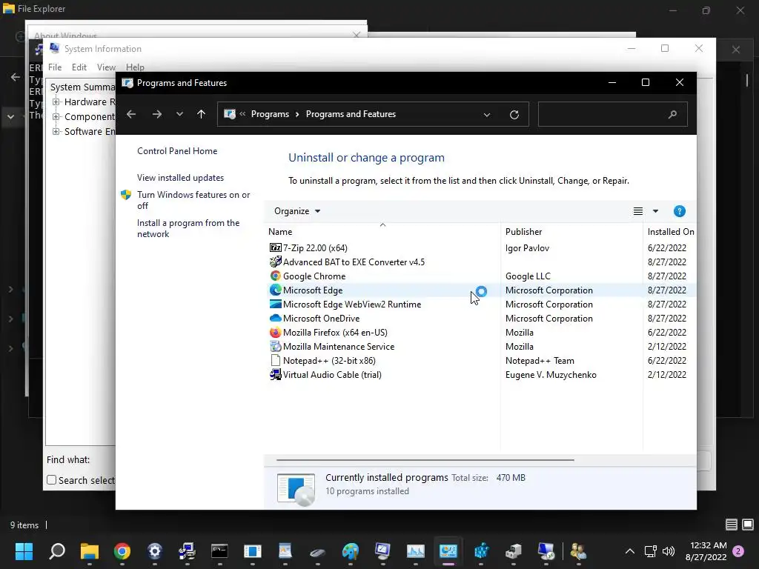Image resolution: width=759 pixels, height=569 pixels.
Task: Click the Programs breadcrumb segment
Action: pos(270,114)
